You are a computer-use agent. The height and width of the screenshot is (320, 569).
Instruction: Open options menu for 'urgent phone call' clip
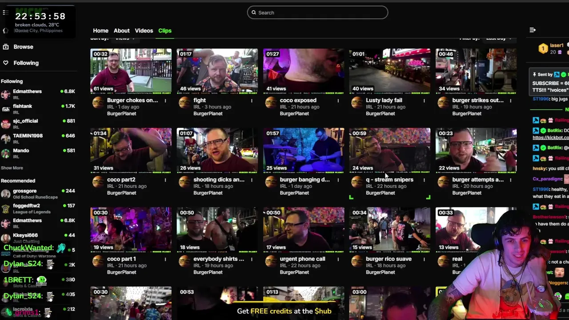(338, 259)
